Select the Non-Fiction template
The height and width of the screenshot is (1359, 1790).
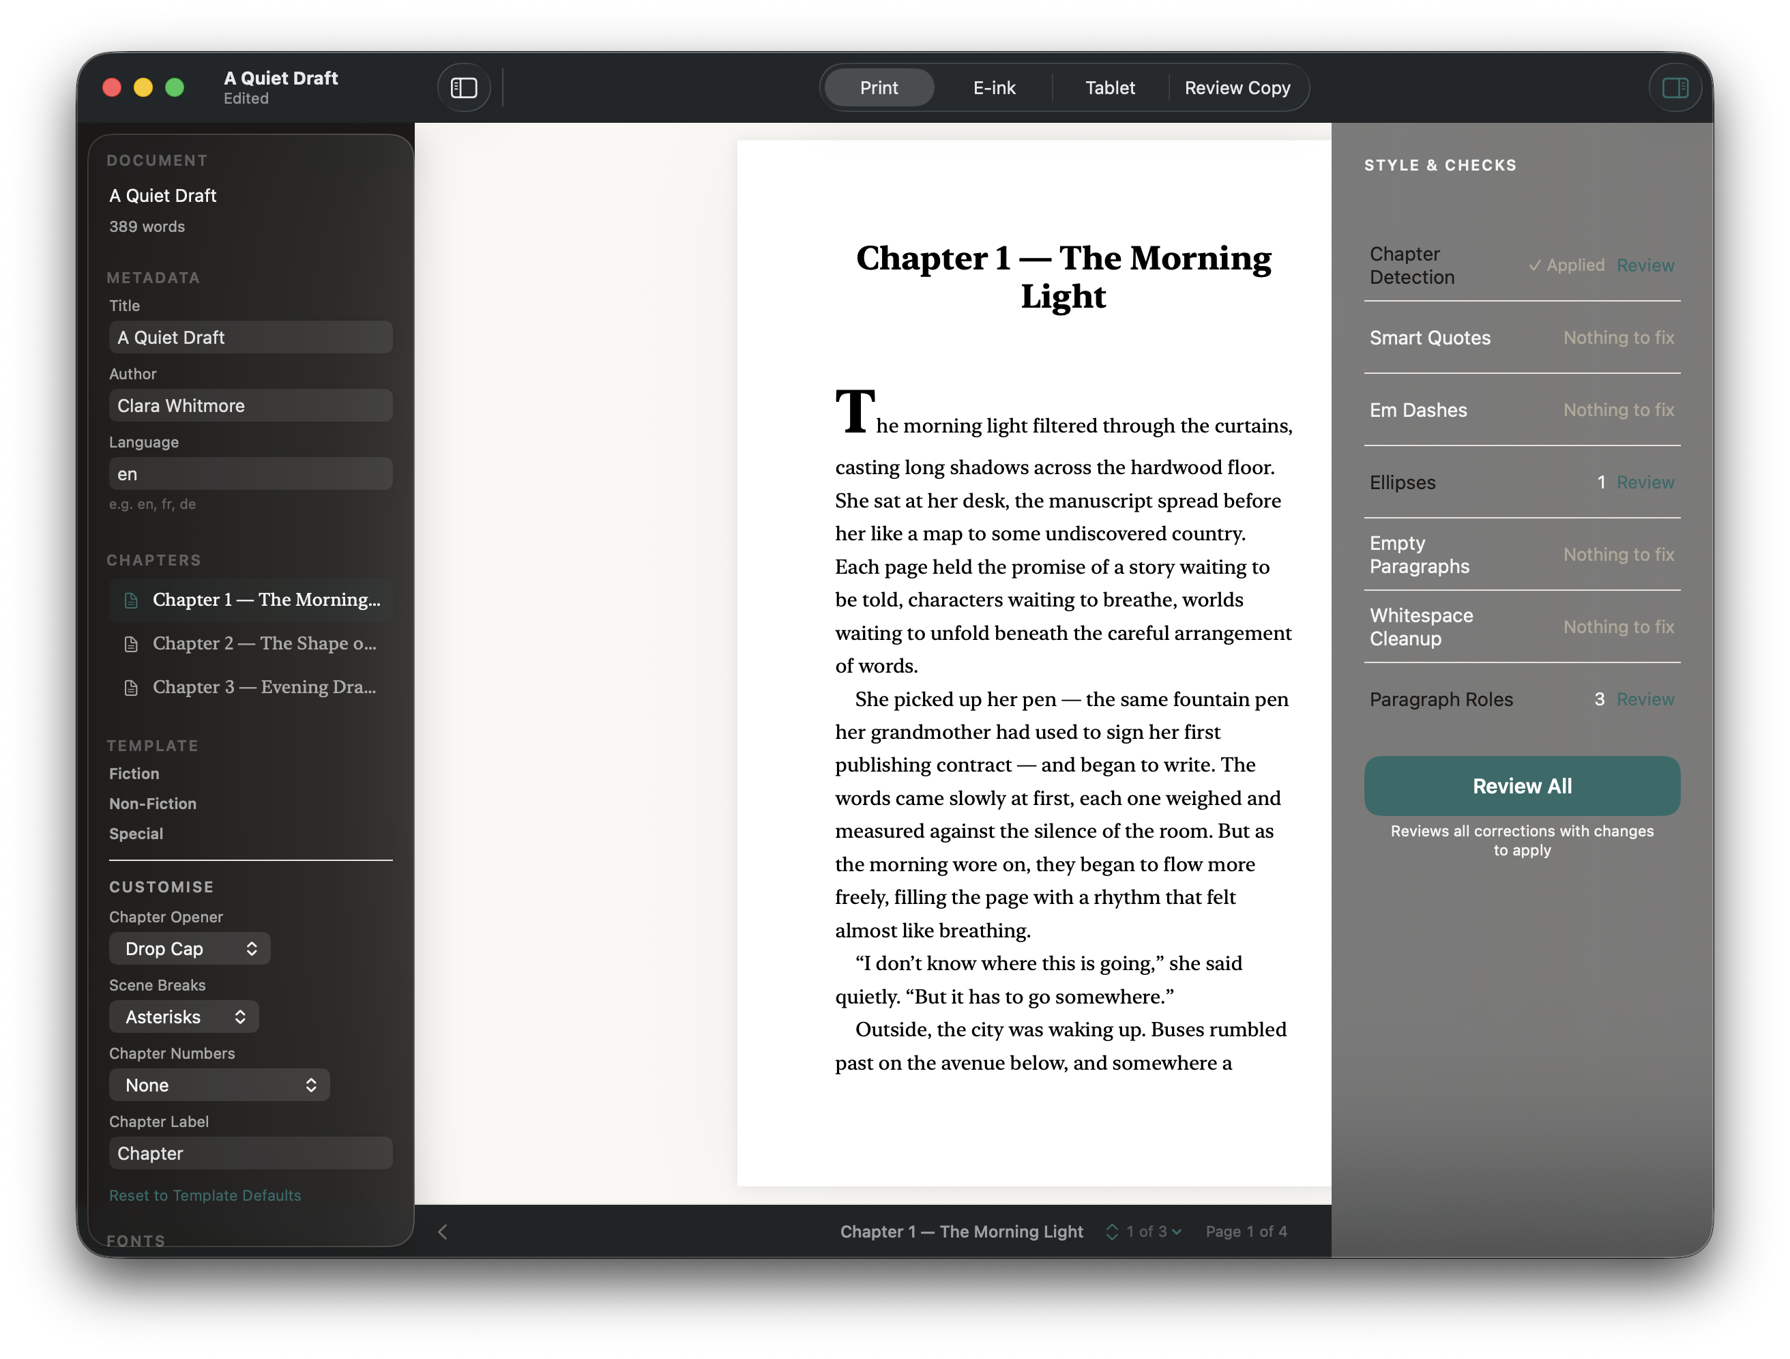152,803
